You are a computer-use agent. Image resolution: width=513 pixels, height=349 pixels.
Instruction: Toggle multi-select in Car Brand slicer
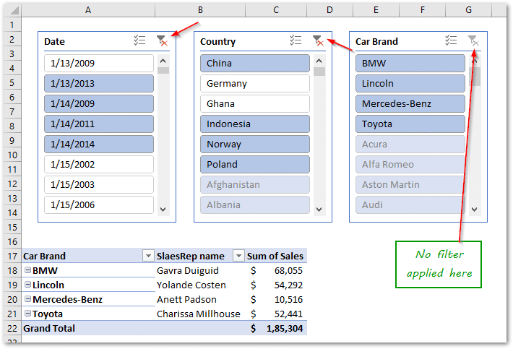tap(452, 41)
